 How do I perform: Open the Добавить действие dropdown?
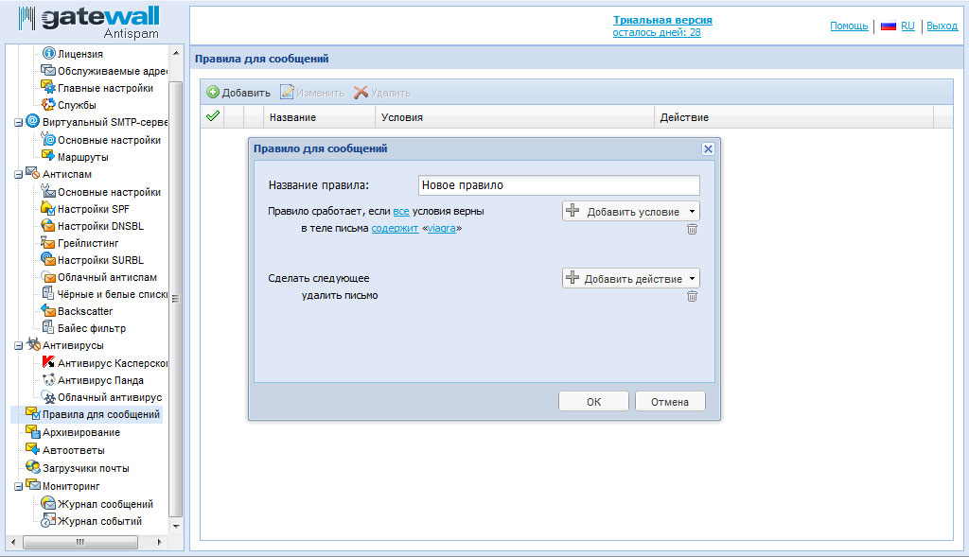coord(631,278)
